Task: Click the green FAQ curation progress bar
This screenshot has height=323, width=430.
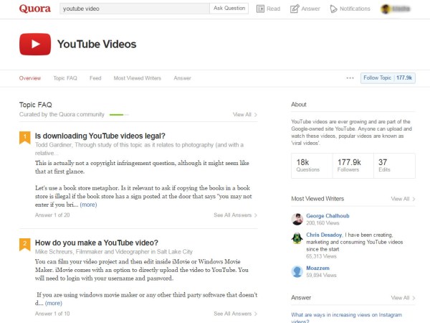Action: coord(119,115)
